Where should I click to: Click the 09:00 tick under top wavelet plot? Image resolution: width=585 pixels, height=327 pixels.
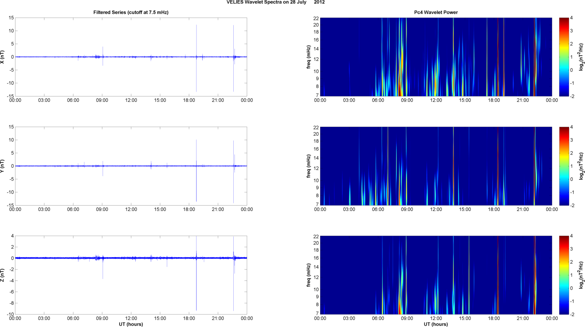[x=407, y=100]
